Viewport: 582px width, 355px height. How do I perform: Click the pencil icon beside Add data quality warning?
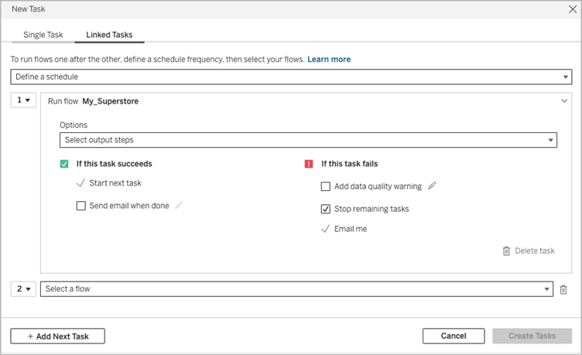pyautogui.click(x=432, y=186)
